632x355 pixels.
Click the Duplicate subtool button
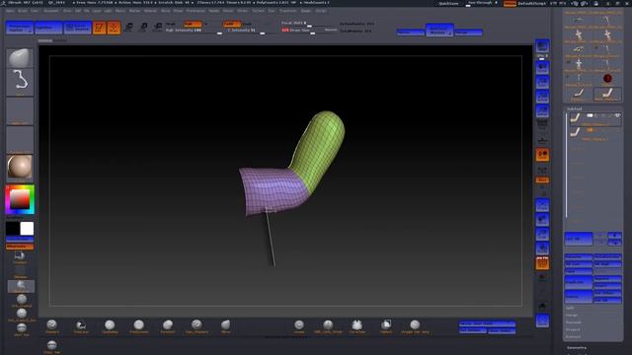[579, 283]
